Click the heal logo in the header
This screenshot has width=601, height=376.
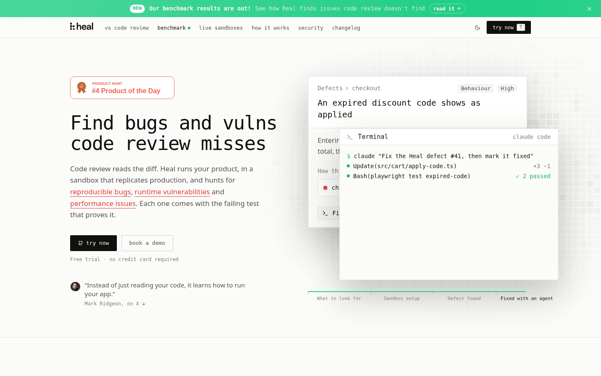click(82, 27)
